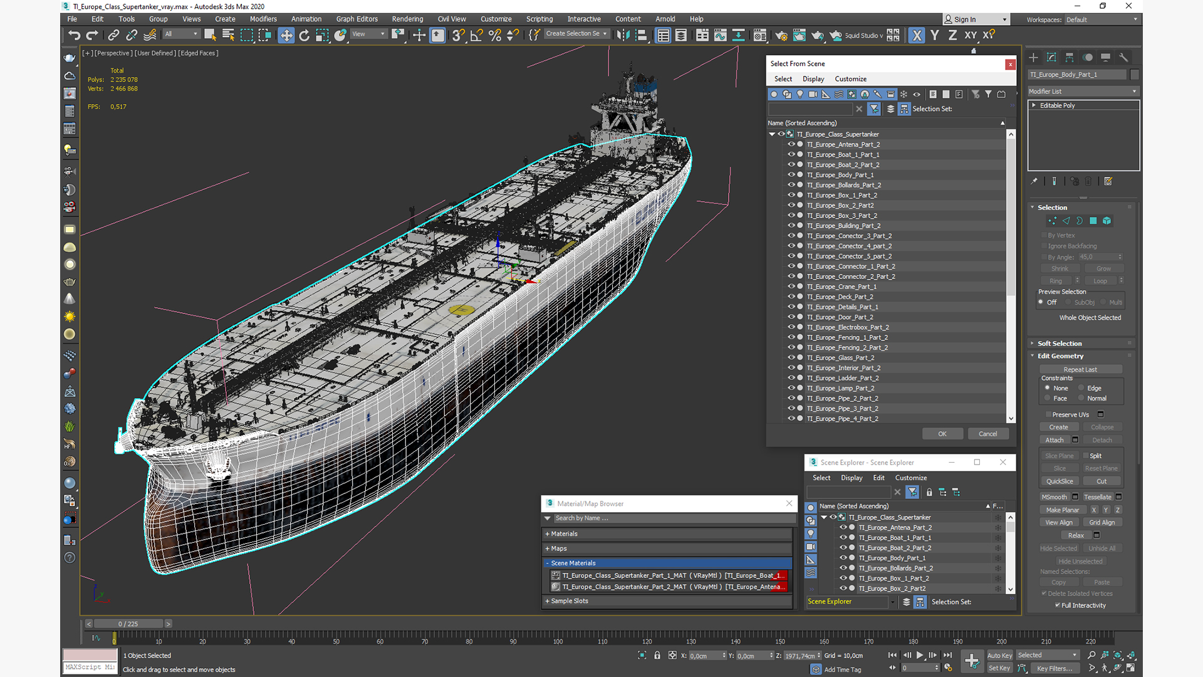The height and width of the screenshot is (677, 1203).
Task: Click the Make Planar button
Action: pos(1063,510)
